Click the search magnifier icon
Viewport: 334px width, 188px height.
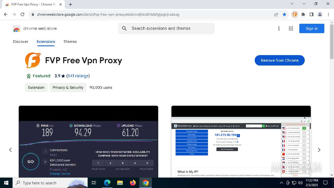124,28
